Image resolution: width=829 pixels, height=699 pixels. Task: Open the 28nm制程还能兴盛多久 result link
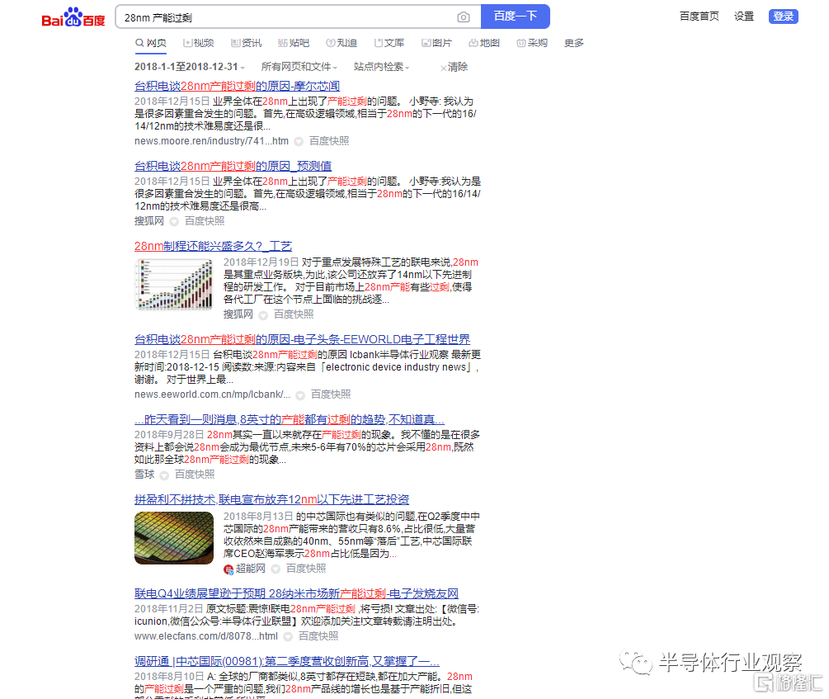click(213, 246)
